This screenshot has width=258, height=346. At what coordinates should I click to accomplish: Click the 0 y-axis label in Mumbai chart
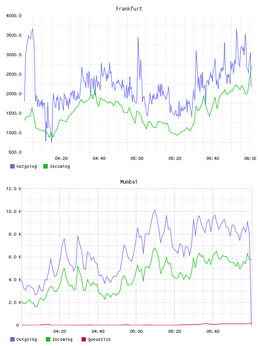(x=18, y=325)
